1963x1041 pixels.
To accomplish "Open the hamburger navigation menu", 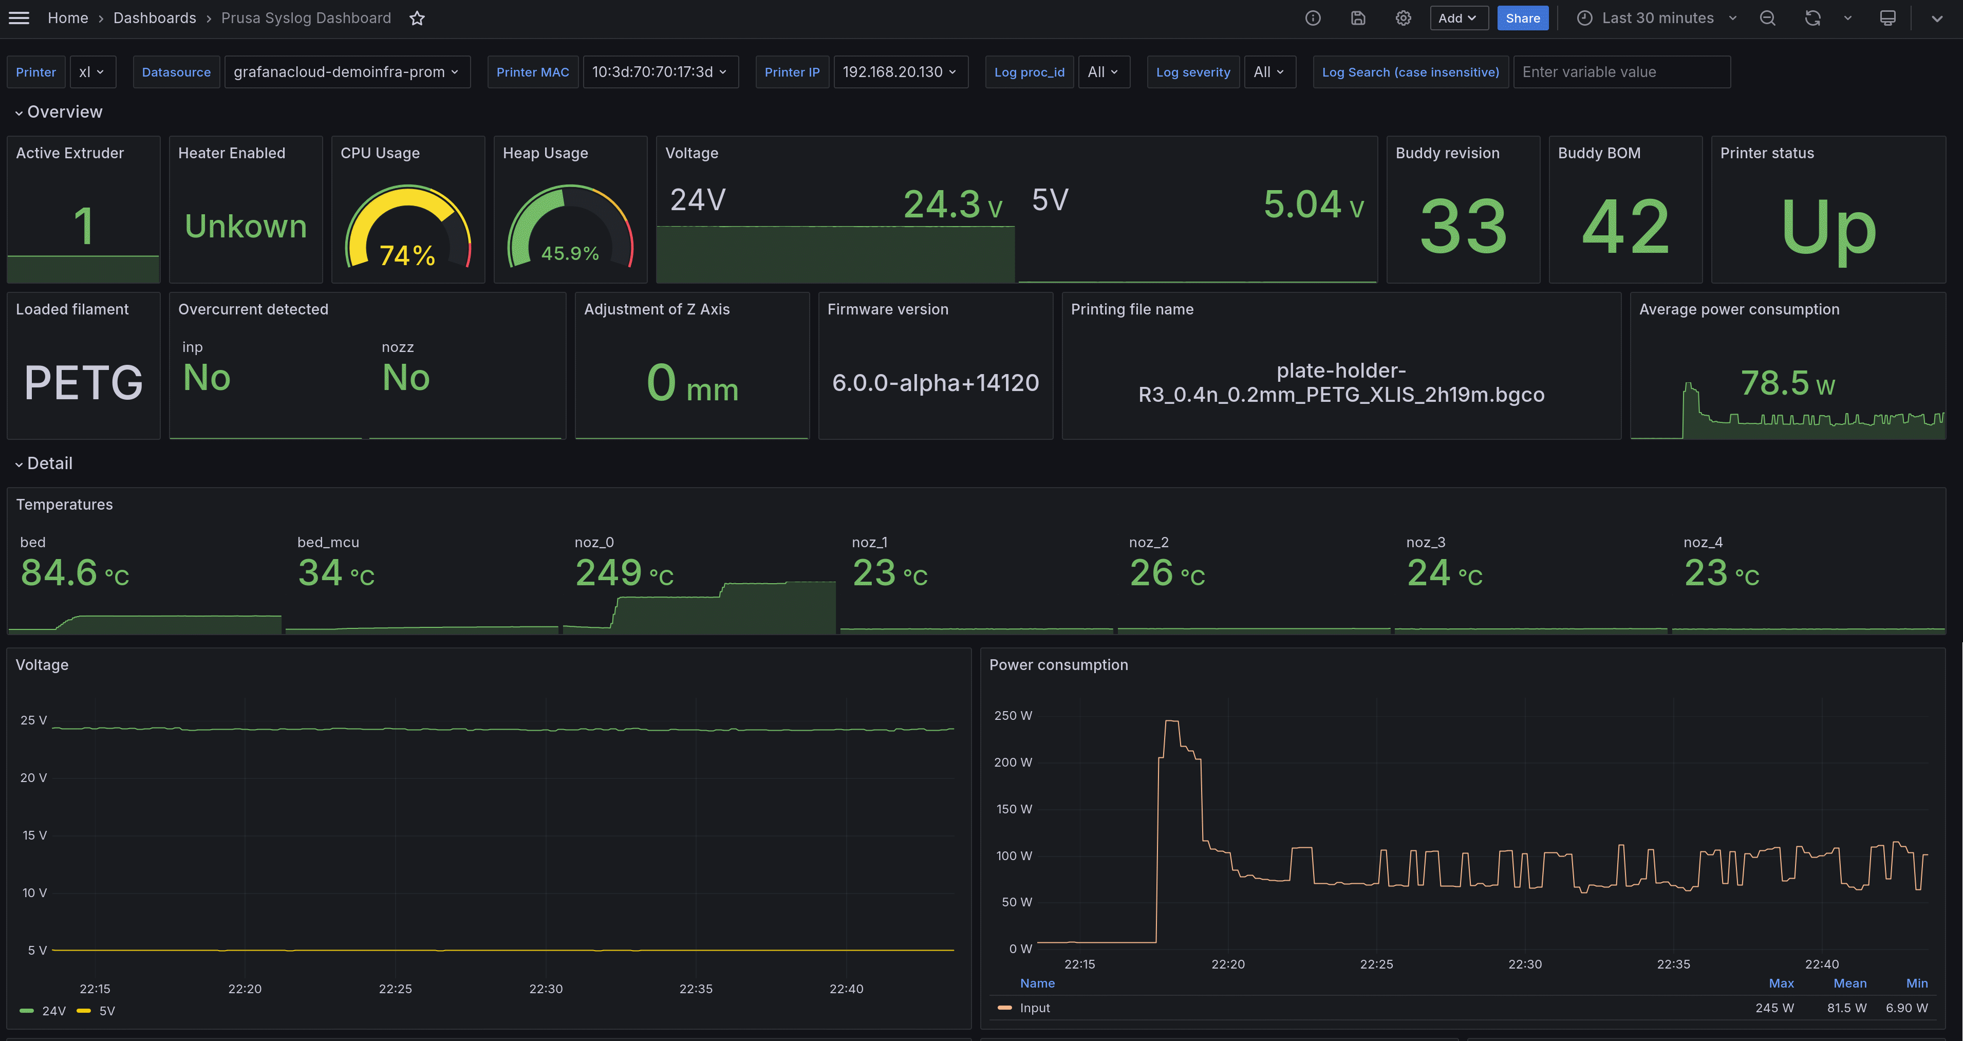I will click(x=18, y=17).
